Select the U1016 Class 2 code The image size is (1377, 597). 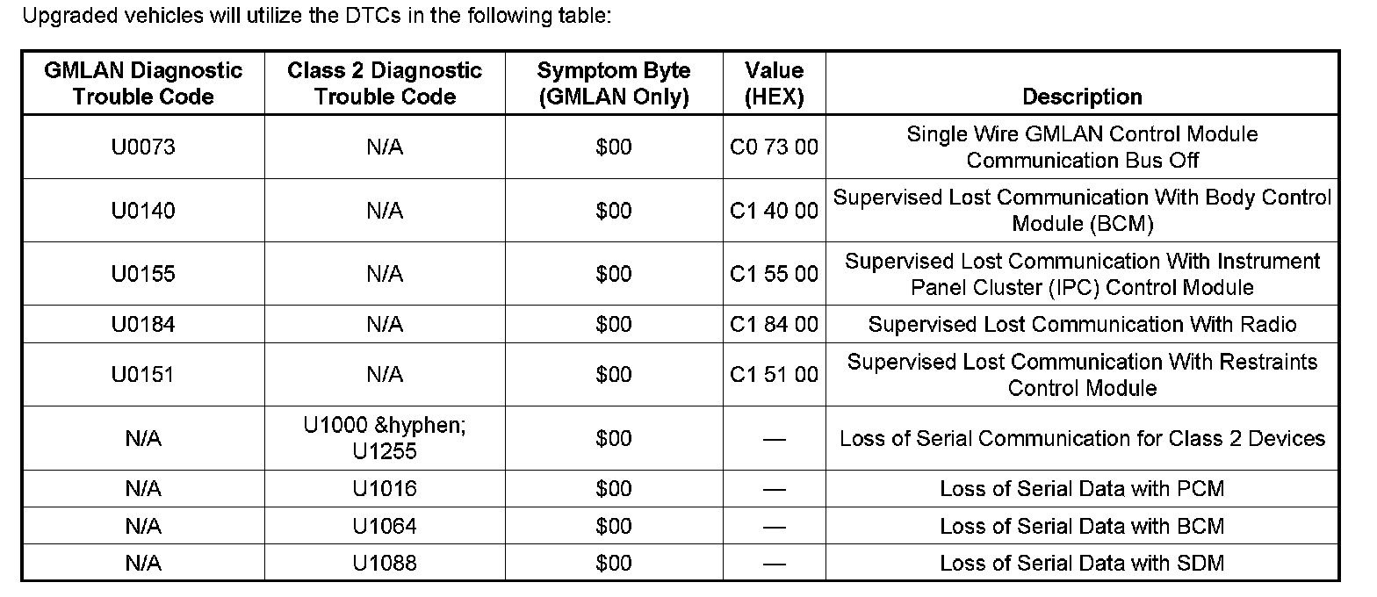[x=385, y=488]
